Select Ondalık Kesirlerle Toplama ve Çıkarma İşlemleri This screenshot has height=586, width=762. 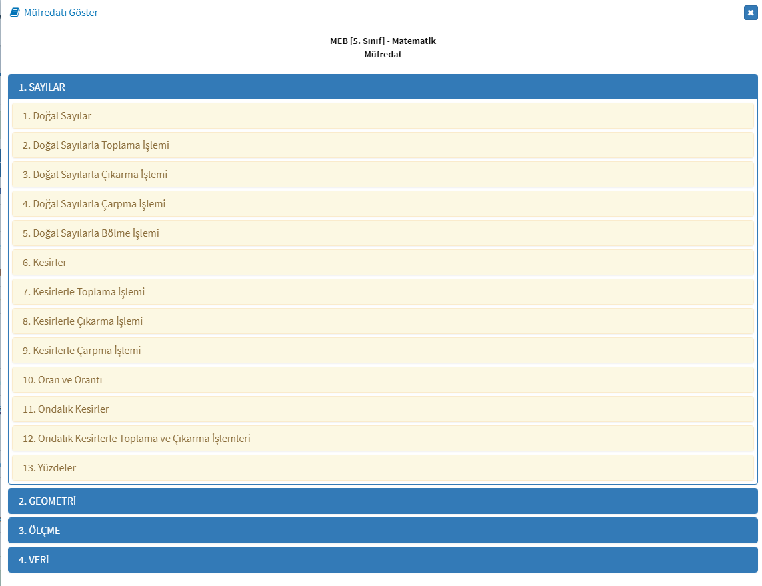click(x=383, y=438)
